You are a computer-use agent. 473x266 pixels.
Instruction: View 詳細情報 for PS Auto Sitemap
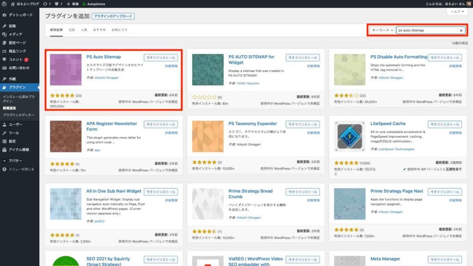tap(171, 66)
